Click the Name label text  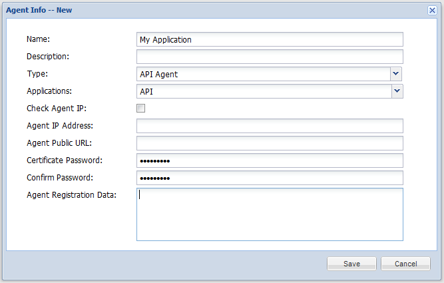38,39
